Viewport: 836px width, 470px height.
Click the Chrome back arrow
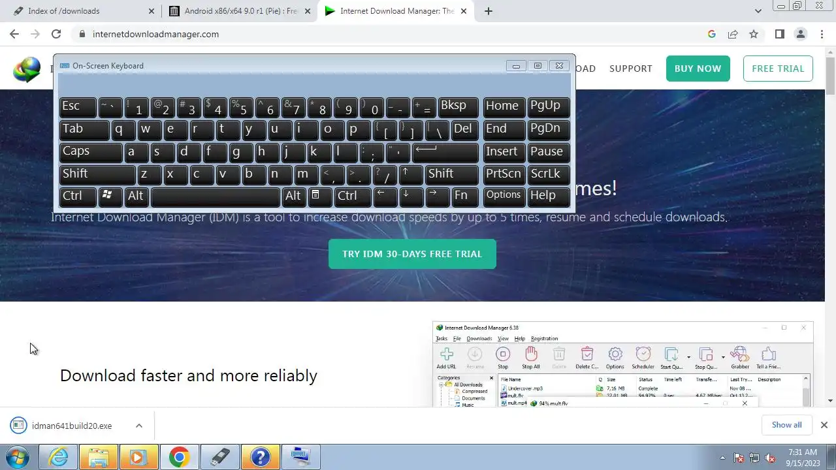(x=14, y=34)
